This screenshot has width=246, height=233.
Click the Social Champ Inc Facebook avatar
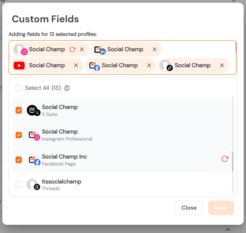(x=33, y=160)
